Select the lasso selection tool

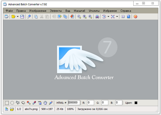[23, 103]
